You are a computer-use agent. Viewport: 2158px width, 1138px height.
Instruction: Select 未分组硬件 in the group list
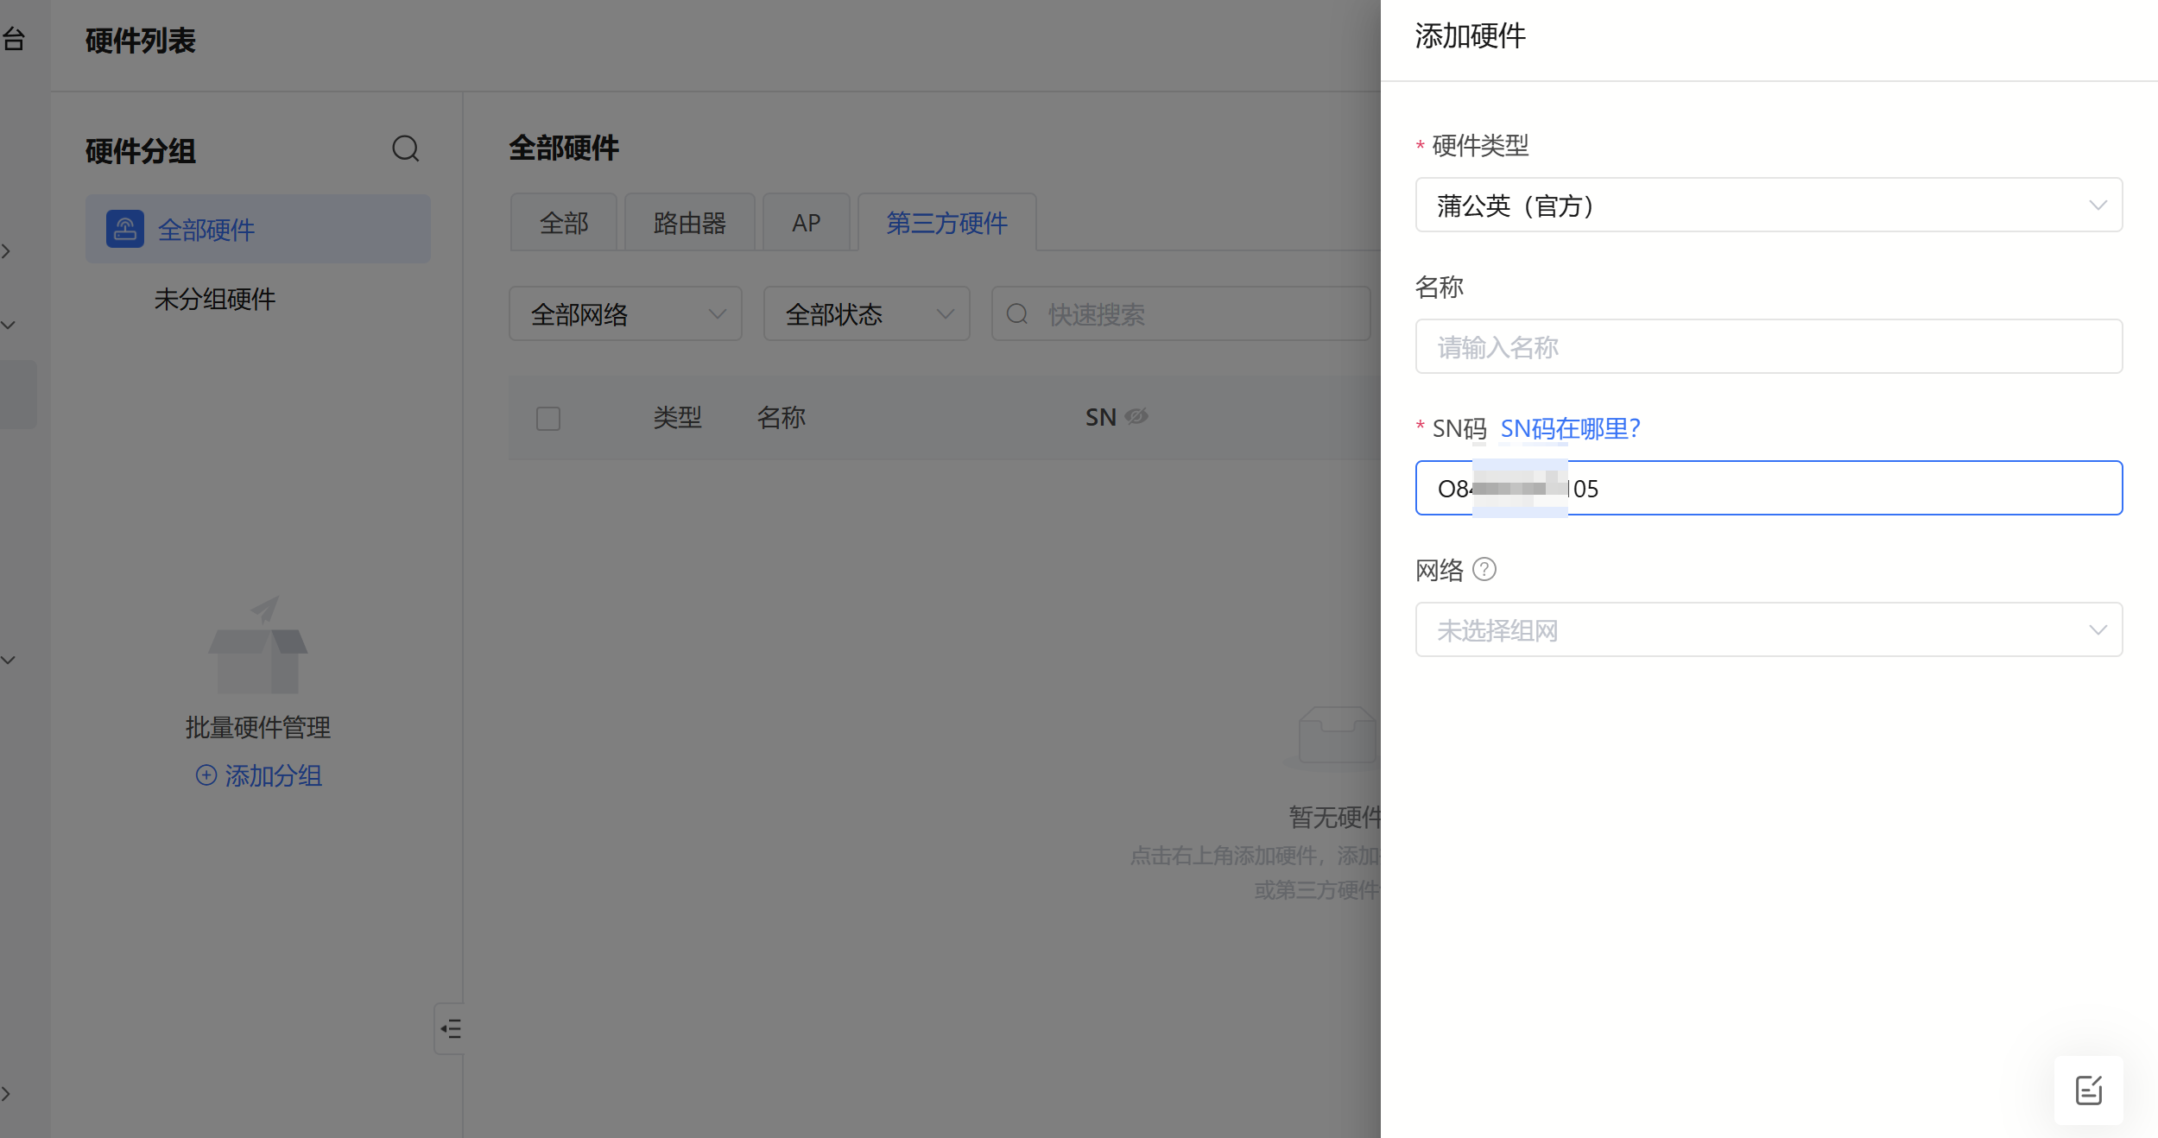tap(215, 299)
